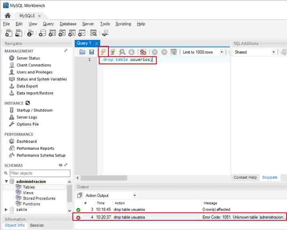Viewport: 287px width, 230px height.
Task: Save the script with the floppy disk icon
Action: 92,52
